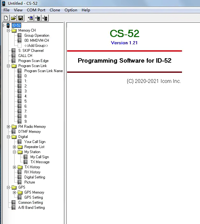Open the Option menu
The height and width of the screenshot is (224, 200).
pos(71,10)
